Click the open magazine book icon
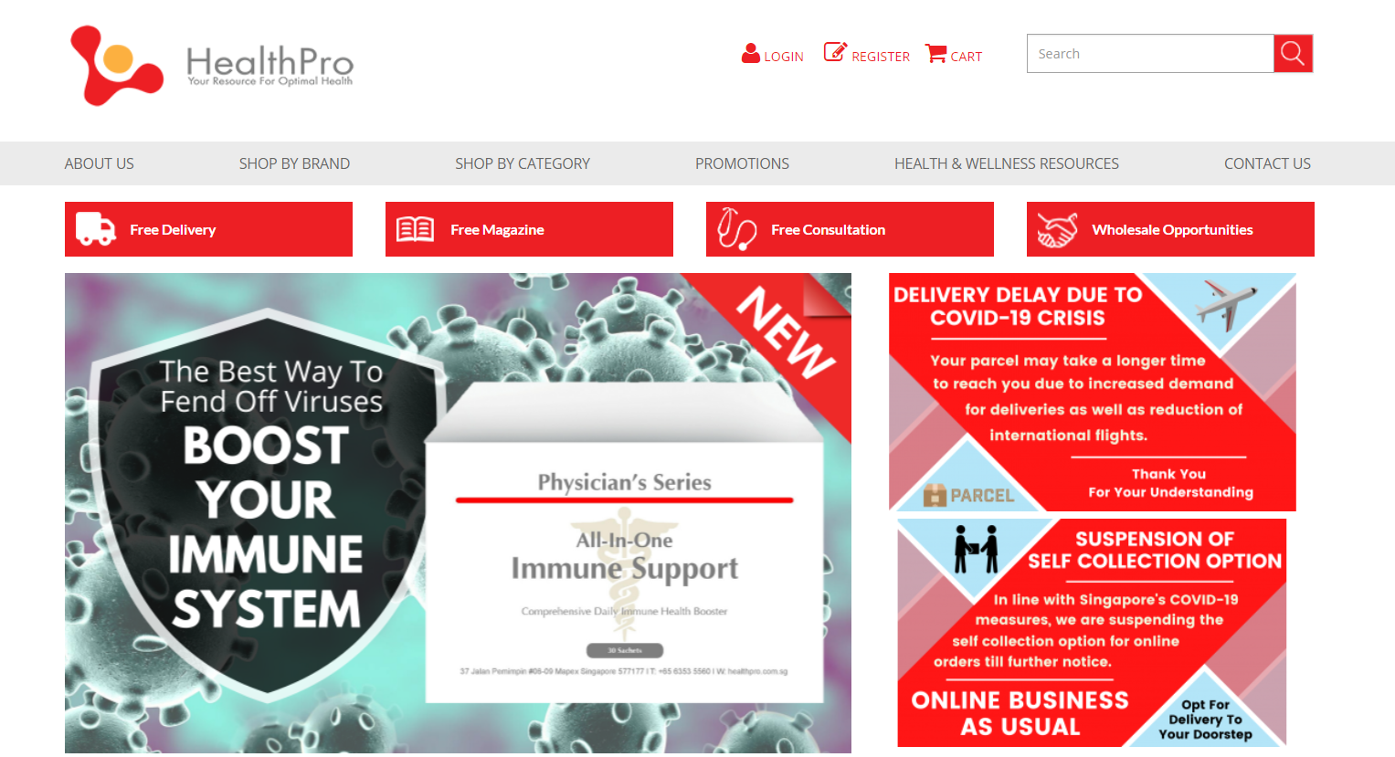The height and width of the screenshot is (757, 1395). [x=415, y=229]
